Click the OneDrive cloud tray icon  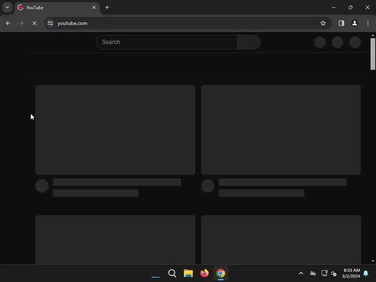pyautogui.click(x=313, y=273)
